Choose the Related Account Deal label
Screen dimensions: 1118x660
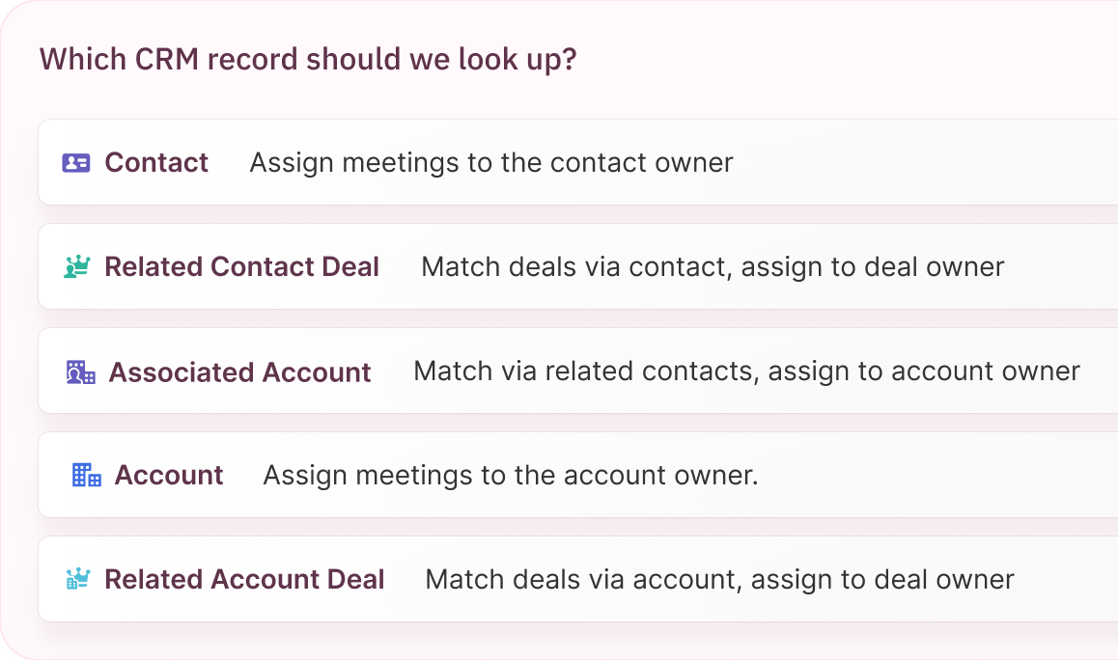pos(244,579)
